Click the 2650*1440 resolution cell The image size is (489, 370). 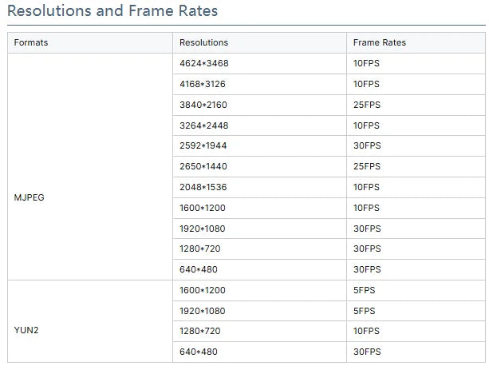[x=259, y=166]
